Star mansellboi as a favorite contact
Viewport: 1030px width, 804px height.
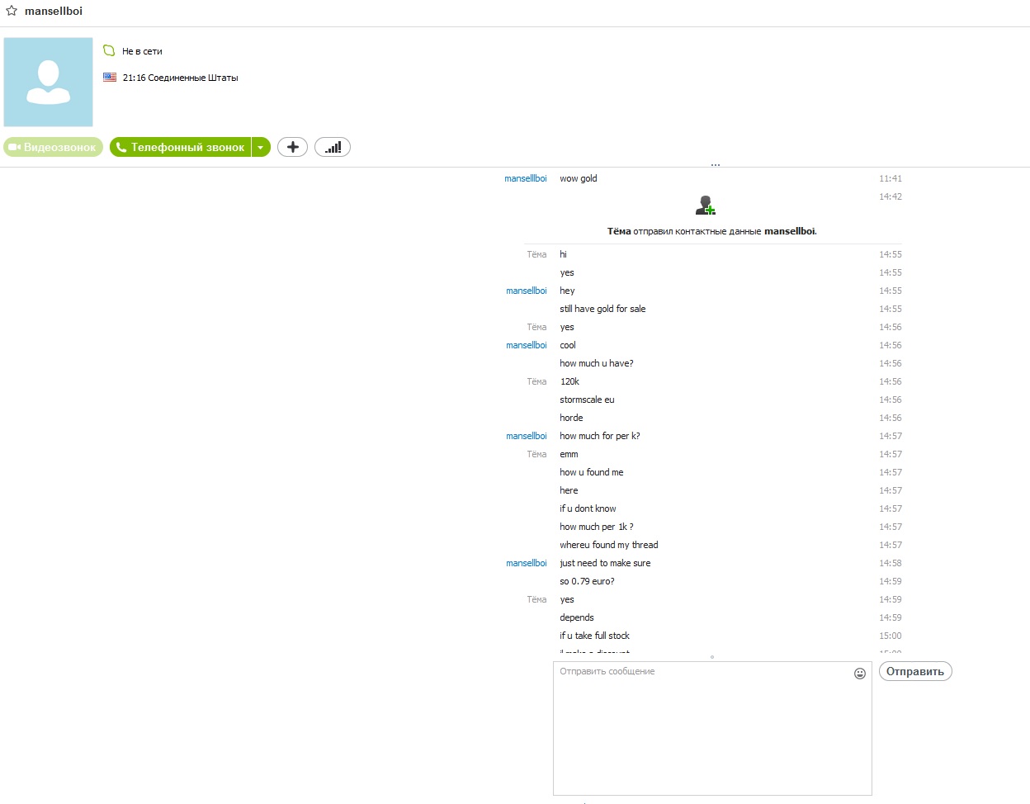pyautogui.click(x=12, y=12)
